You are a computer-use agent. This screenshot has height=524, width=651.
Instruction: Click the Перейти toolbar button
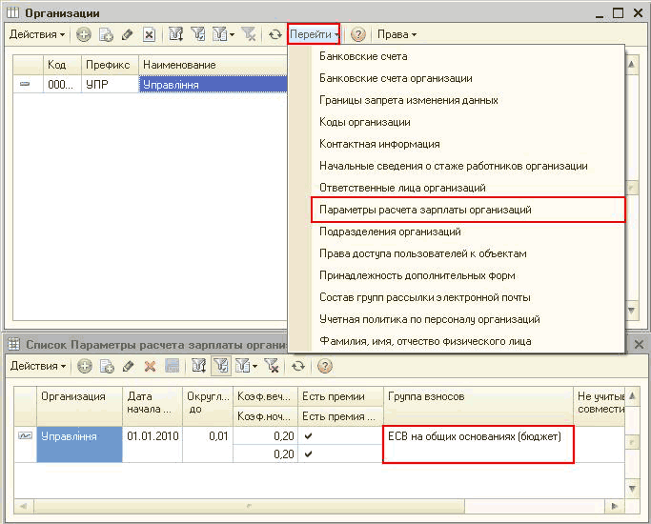pyautogui.click(x=314, y=34)
